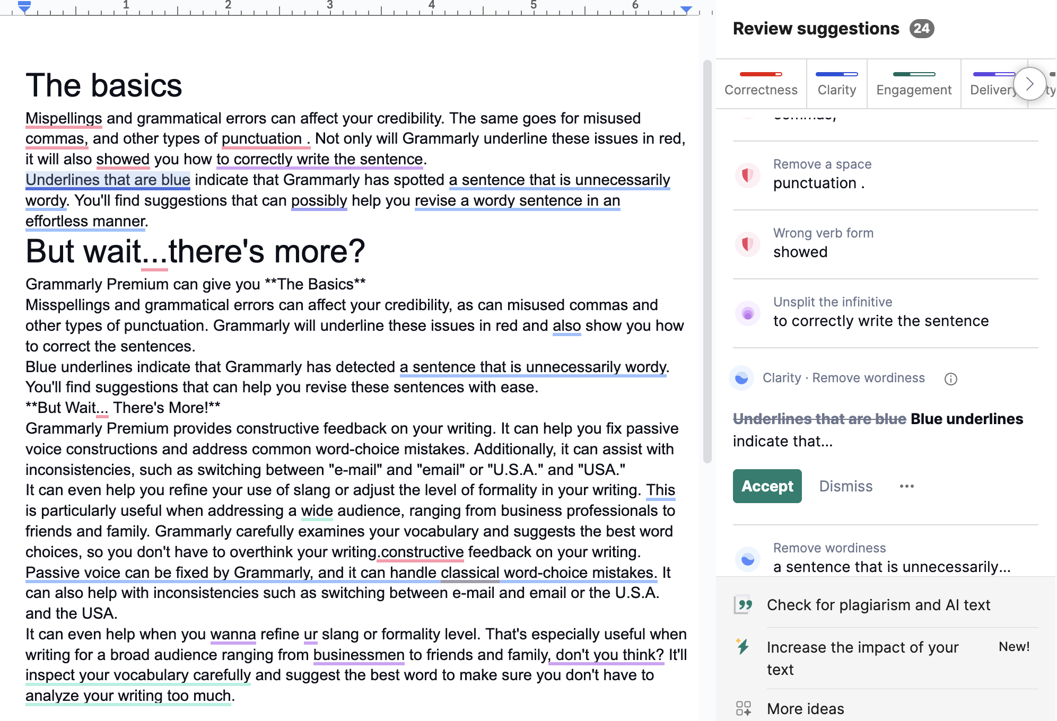Image resolution: width=1057 pixels, height=721 pixels.
Task: Accept the "Blue underlines" suggestion
Action: 767,486
